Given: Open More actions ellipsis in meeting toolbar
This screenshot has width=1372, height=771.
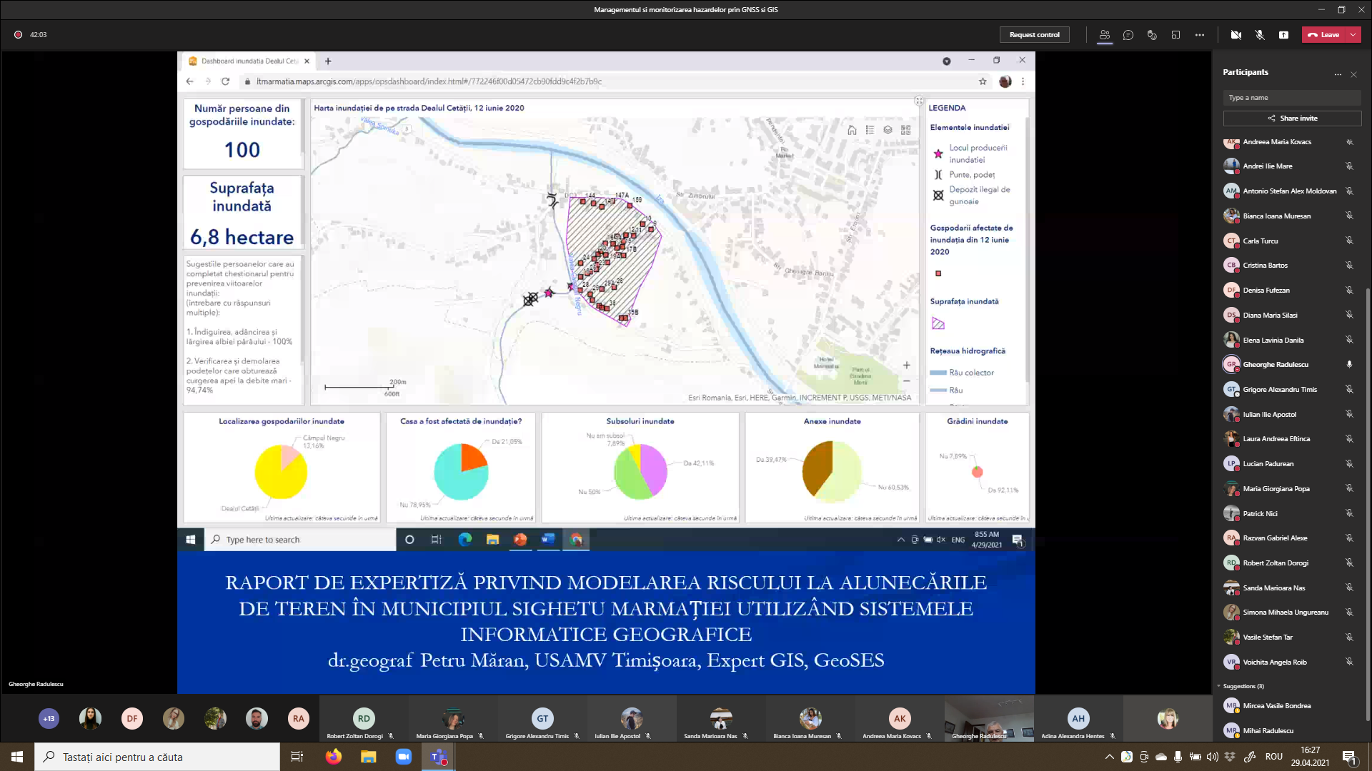Looking at the screenshot, I should 1200,35.
